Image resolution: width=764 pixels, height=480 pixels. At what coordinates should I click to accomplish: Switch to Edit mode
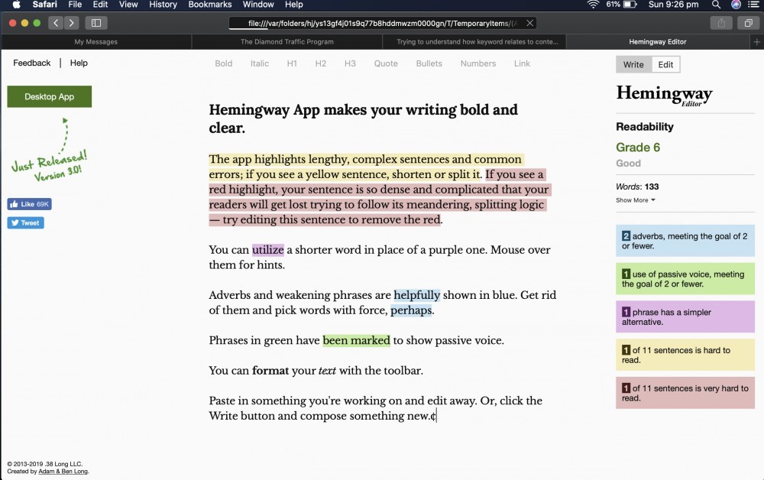point(665,64)
